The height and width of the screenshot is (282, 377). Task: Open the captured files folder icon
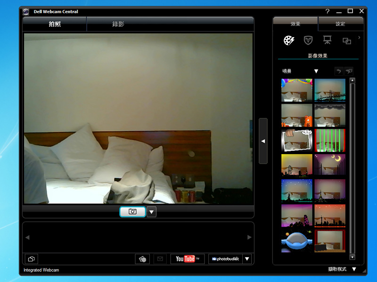[31, 258]
